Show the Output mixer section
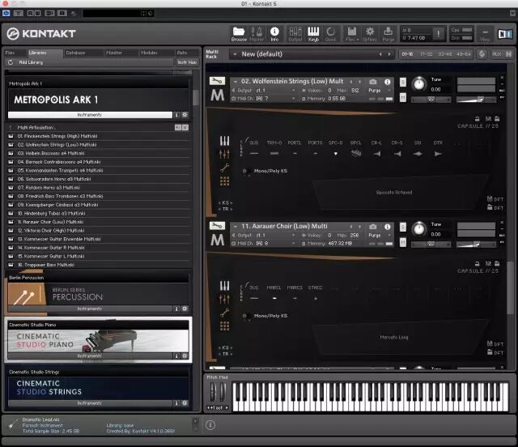 (295, 34)
